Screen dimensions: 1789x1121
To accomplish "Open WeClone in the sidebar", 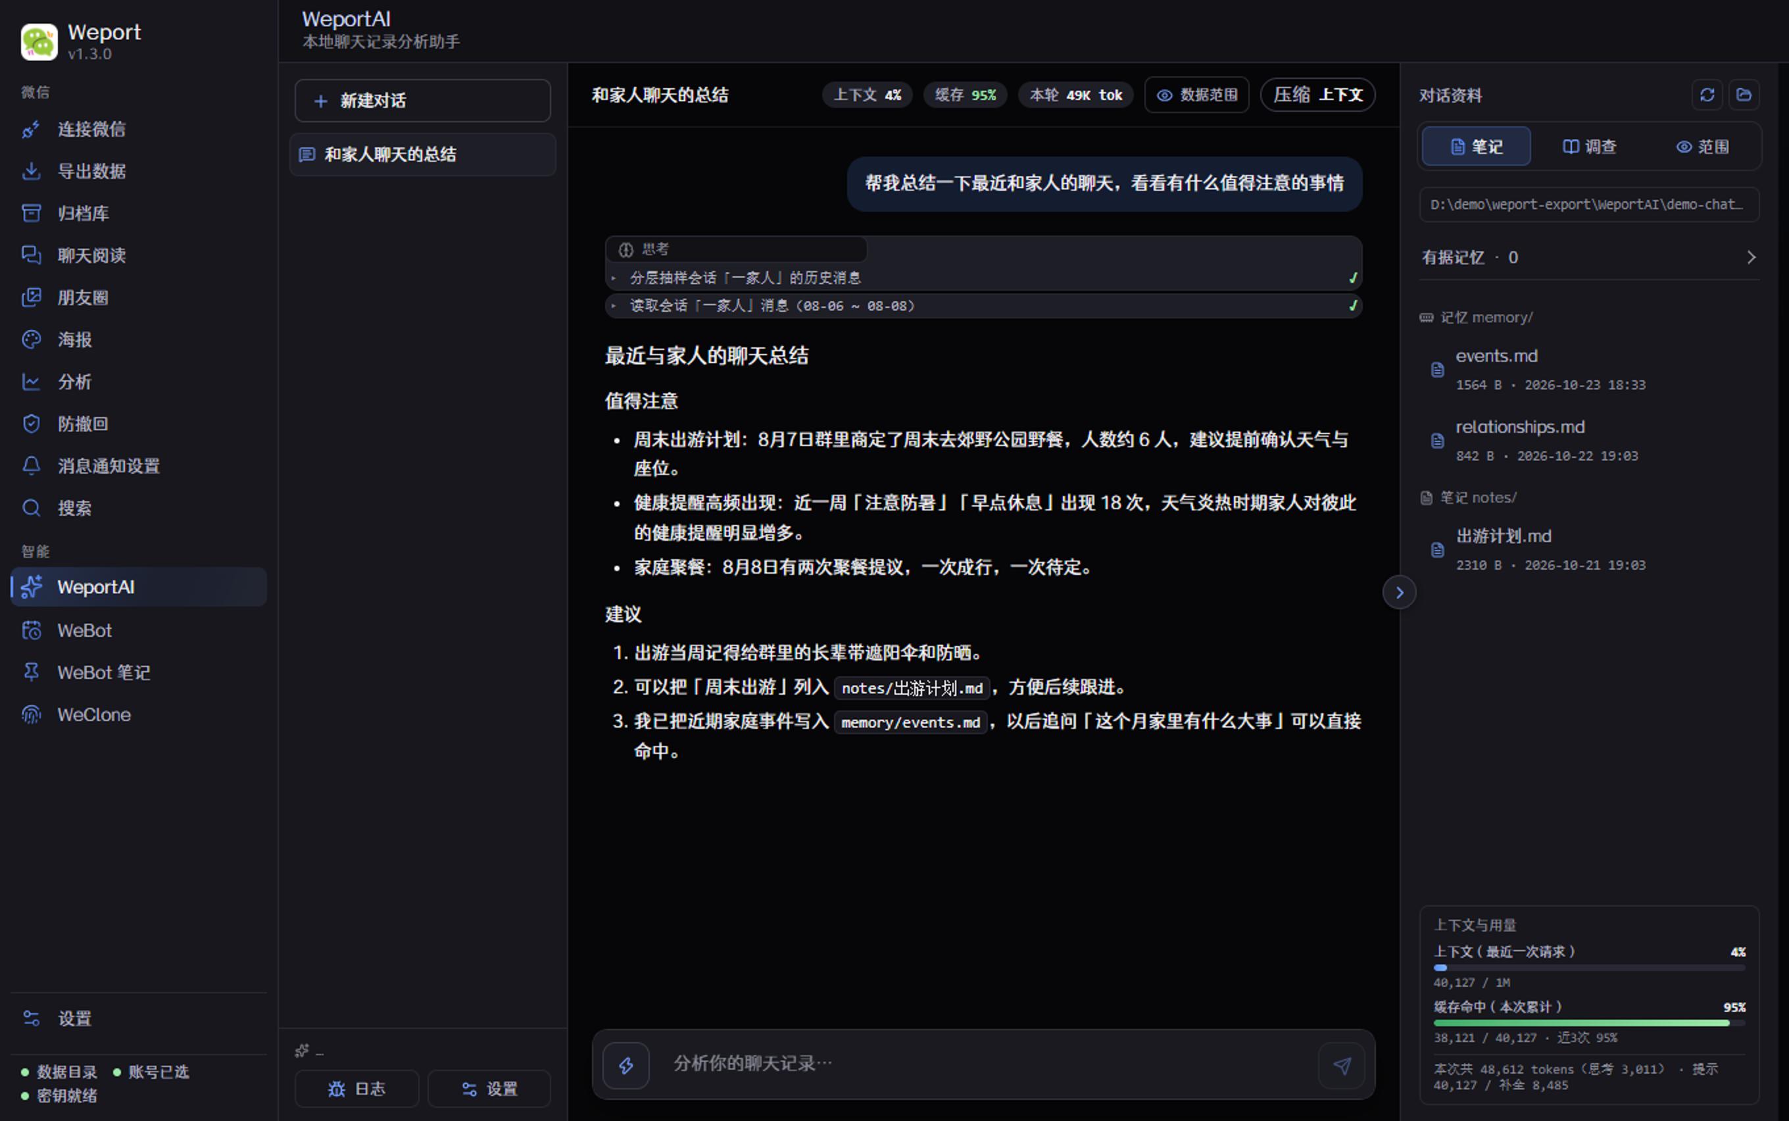I will [139, 714].
